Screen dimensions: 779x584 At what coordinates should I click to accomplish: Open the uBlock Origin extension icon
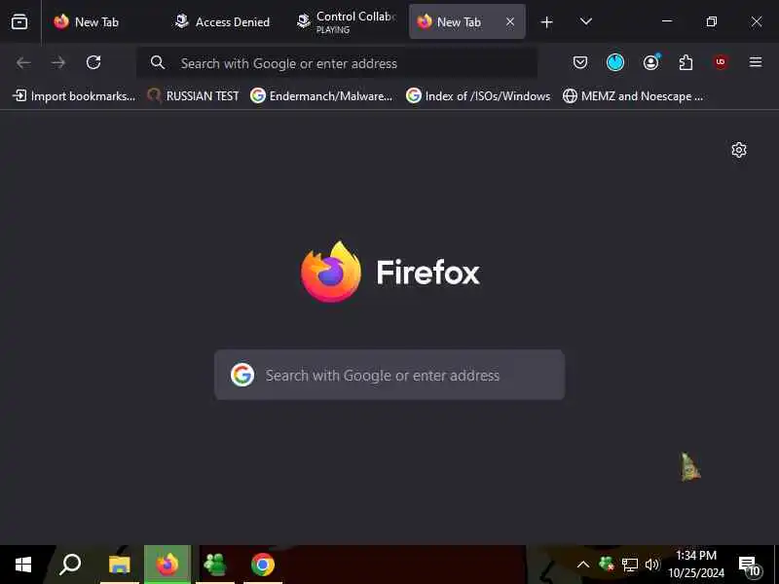tap(721, 62)
